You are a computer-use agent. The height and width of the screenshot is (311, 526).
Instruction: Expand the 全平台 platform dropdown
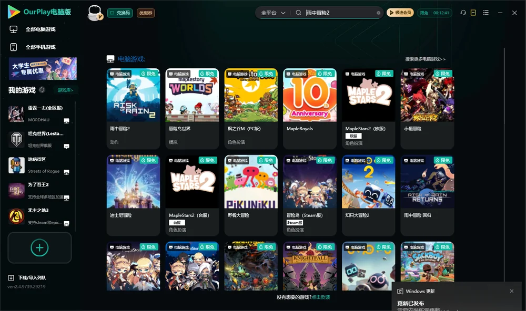tap(273, 13)
